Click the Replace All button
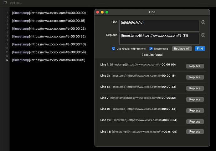The width and height of the screenshot is (216, 151). [182, 48]
